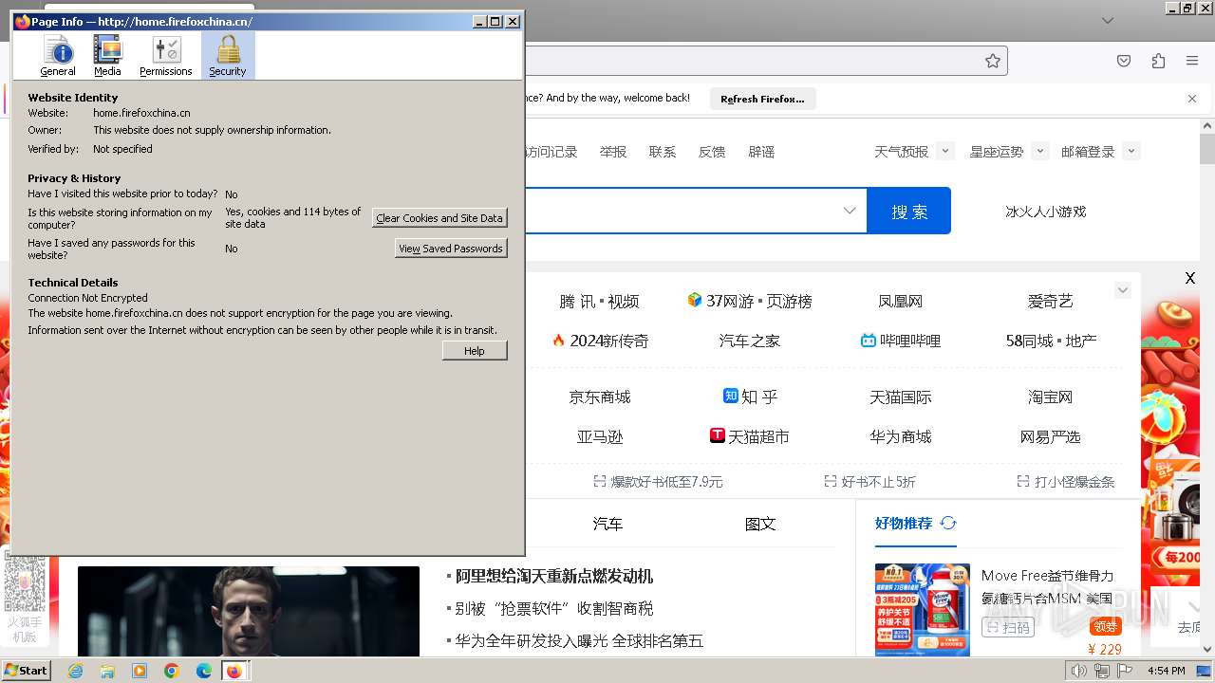Screen dimensions: 1215x683
Task: Open File Explorer from the taskbar
Action: pos(107,671)
